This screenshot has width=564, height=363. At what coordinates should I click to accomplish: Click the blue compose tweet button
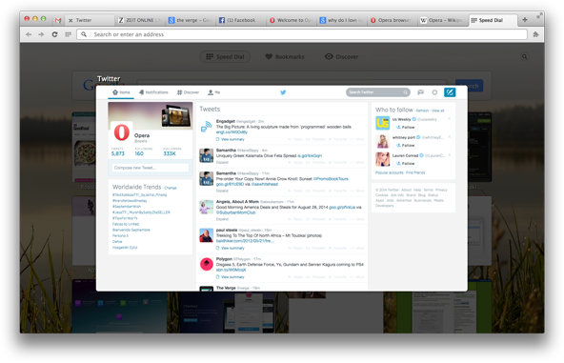pos(450,92)
